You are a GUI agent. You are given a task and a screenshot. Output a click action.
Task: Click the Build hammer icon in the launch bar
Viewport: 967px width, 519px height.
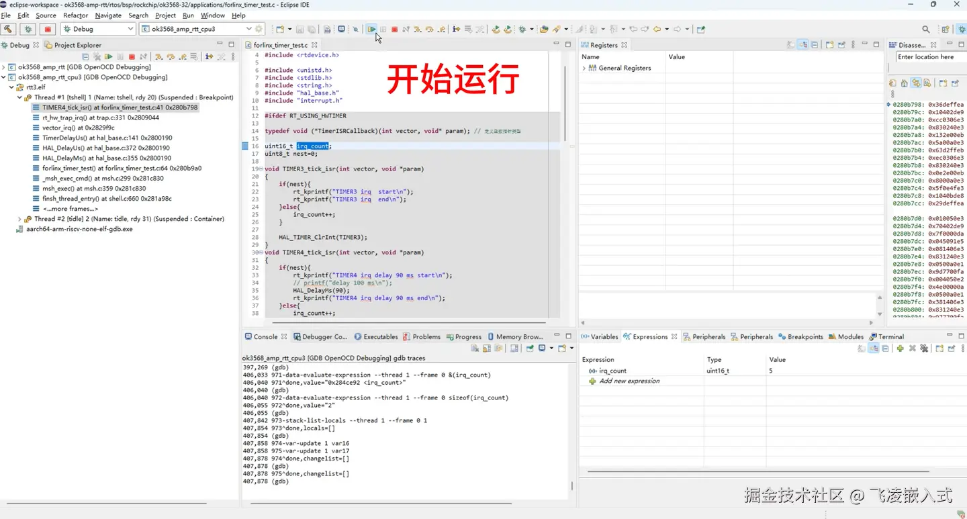8,29
